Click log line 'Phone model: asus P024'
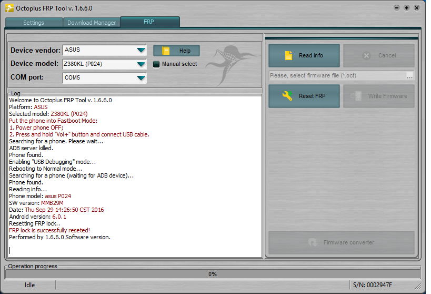 point(40,196)
